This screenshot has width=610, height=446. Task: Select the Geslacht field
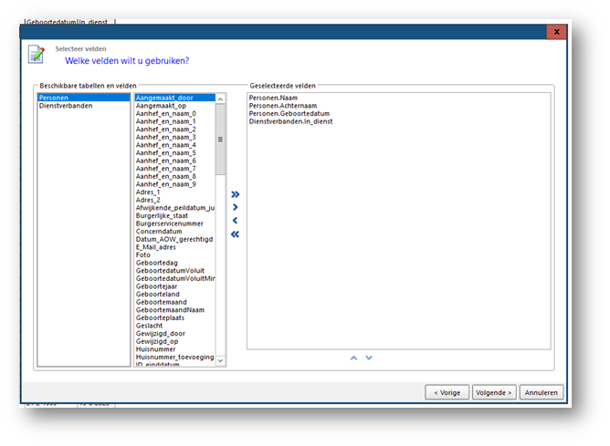[x=174, y=326]
